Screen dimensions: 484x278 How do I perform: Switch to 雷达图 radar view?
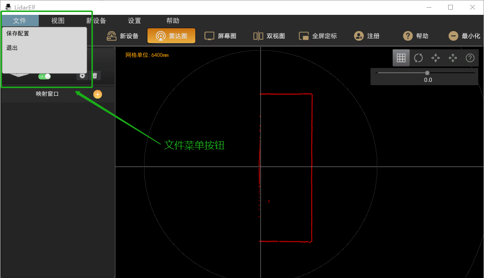tap(171, 36)
